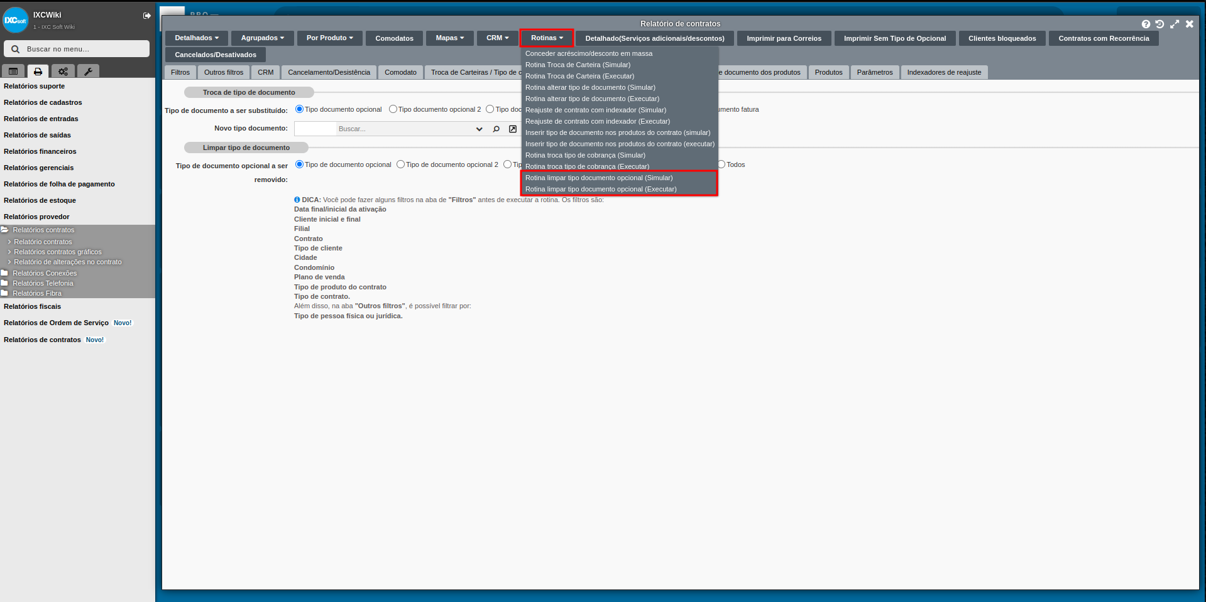Screen dimensions: 1206x602
Task: Open Relatórios de estoque in sidebar
Action: [x=40, y=200]
